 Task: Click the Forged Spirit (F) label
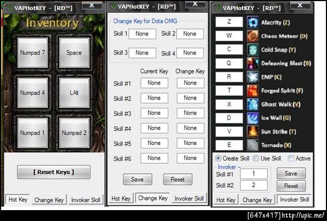[282, 90]
